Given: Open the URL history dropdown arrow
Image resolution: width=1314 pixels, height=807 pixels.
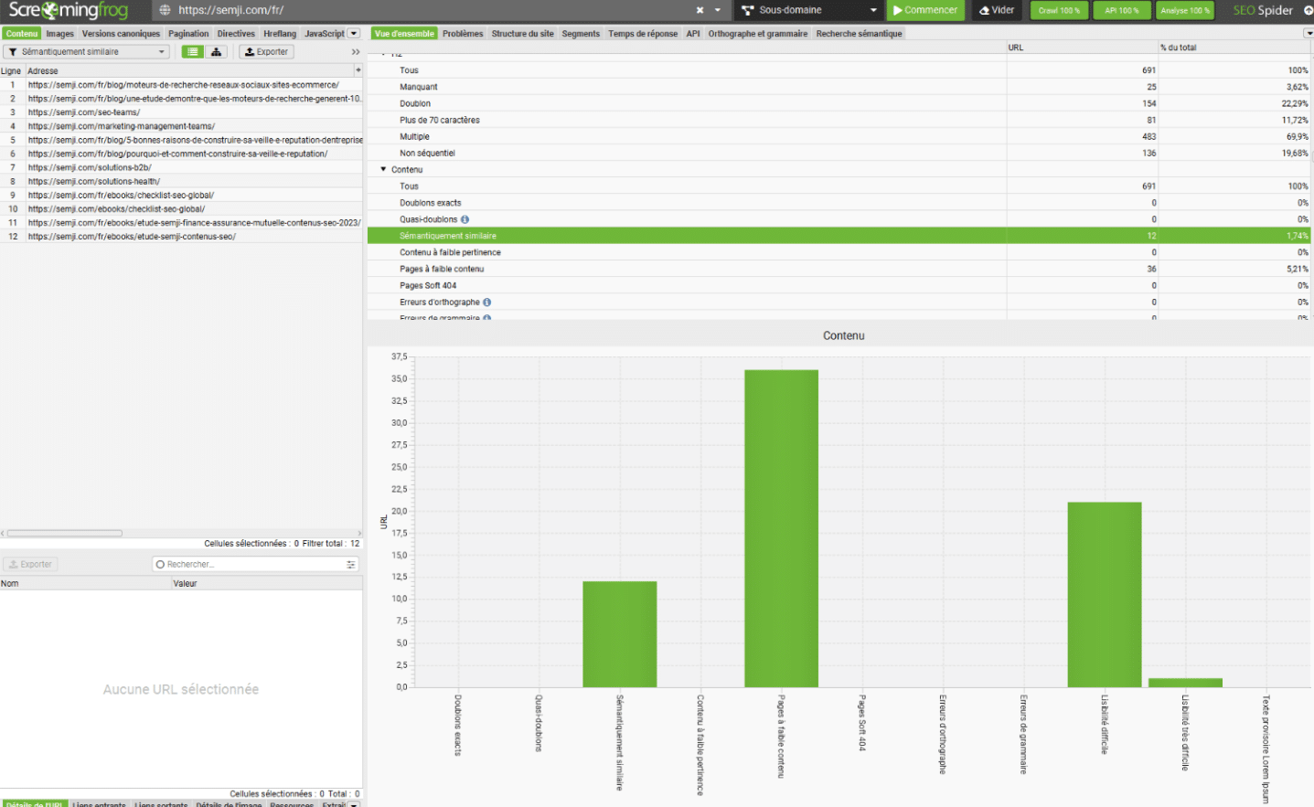Looking at the screenshot, I should click(x=718, y=10).
